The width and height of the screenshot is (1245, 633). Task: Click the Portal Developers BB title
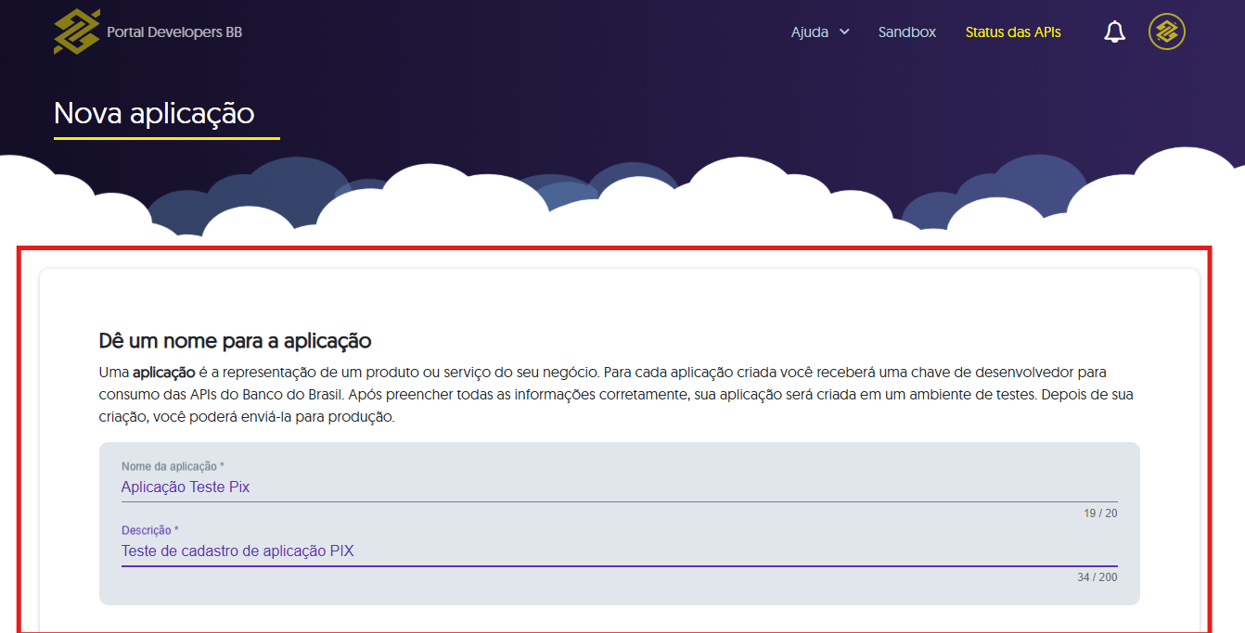pos(174,32)
